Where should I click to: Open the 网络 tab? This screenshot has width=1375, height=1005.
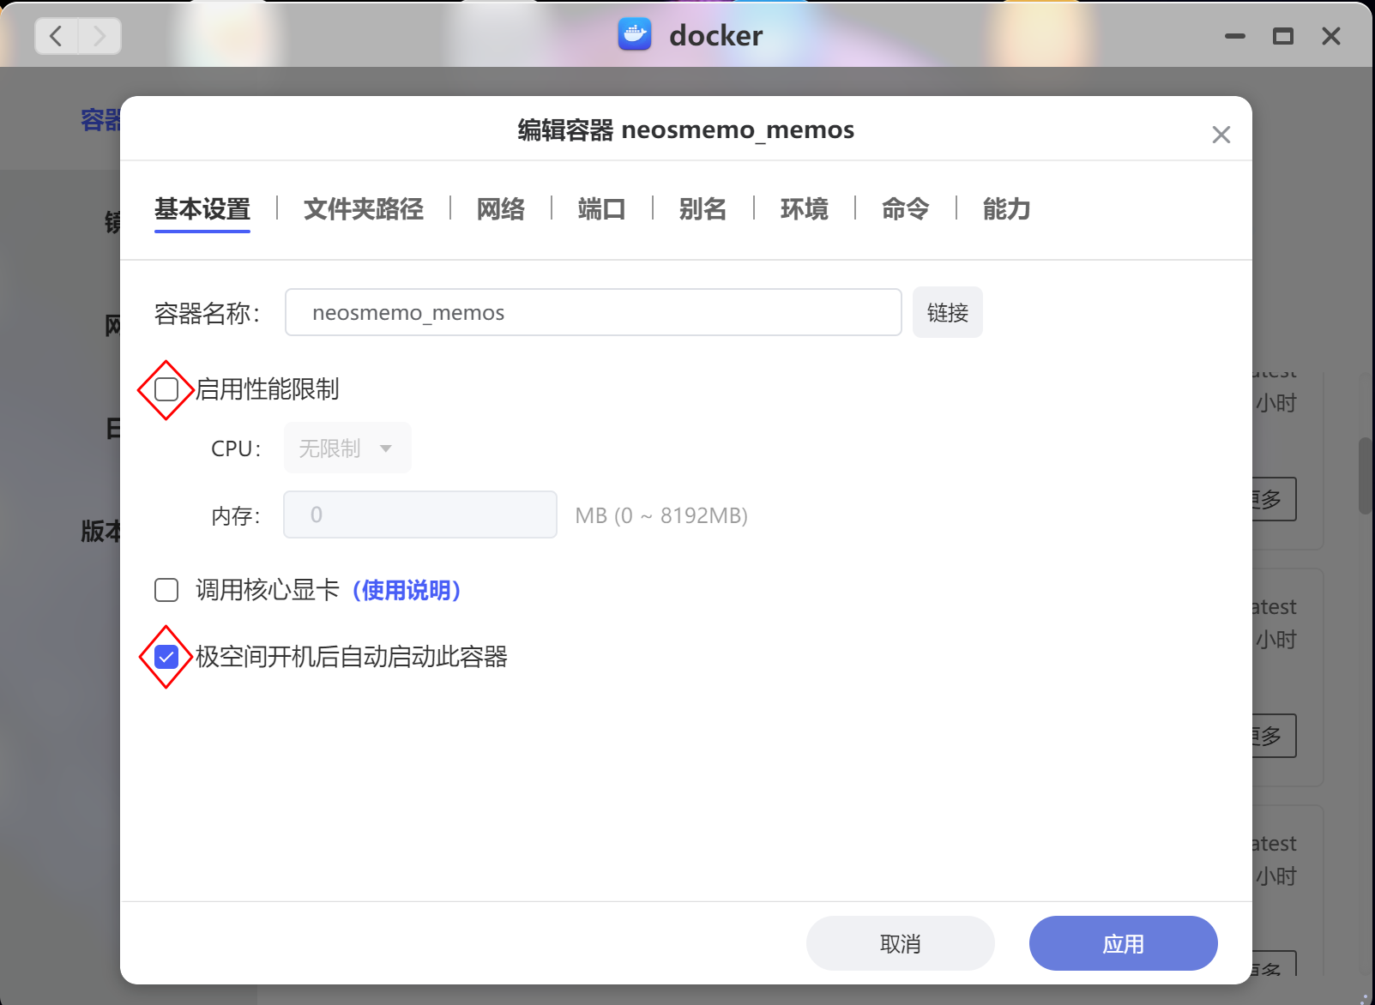[501, 208]
